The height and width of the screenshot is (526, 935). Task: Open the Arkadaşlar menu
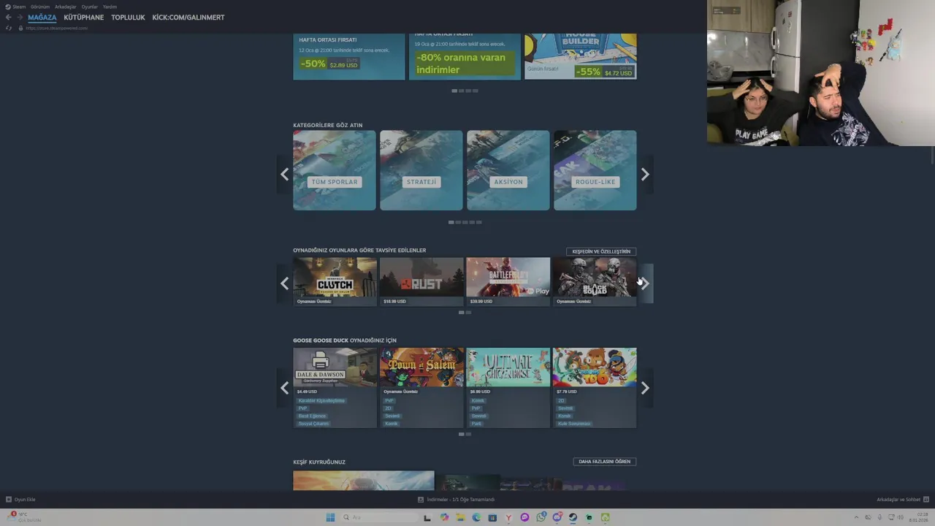65,7
